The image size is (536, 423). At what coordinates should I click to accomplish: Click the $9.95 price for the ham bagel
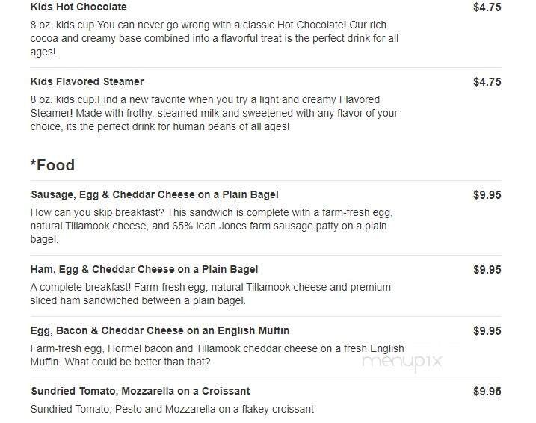tap(487, 270)
